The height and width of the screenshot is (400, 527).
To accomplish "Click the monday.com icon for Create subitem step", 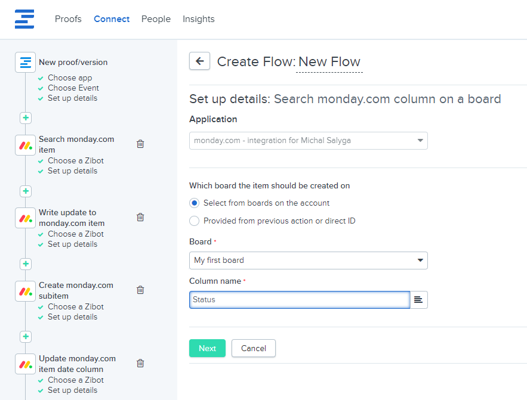I will coord(26,291).
